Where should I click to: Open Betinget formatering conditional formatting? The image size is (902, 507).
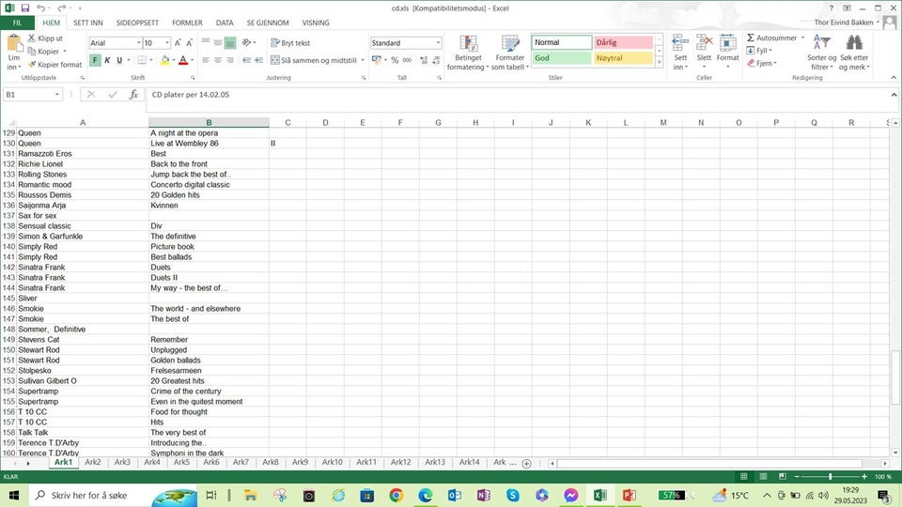click(x=468, y=53)
